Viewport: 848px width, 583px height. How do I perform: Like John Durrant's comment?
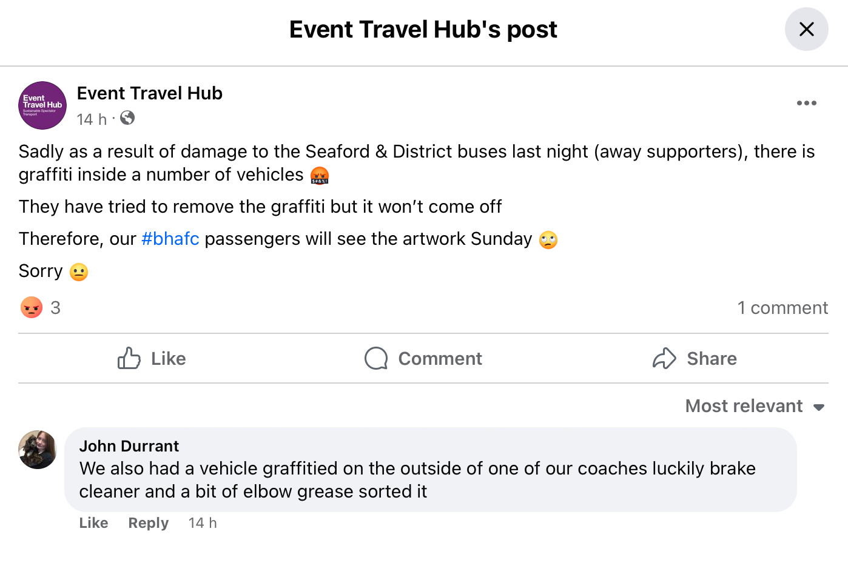(x=94, y=523)
